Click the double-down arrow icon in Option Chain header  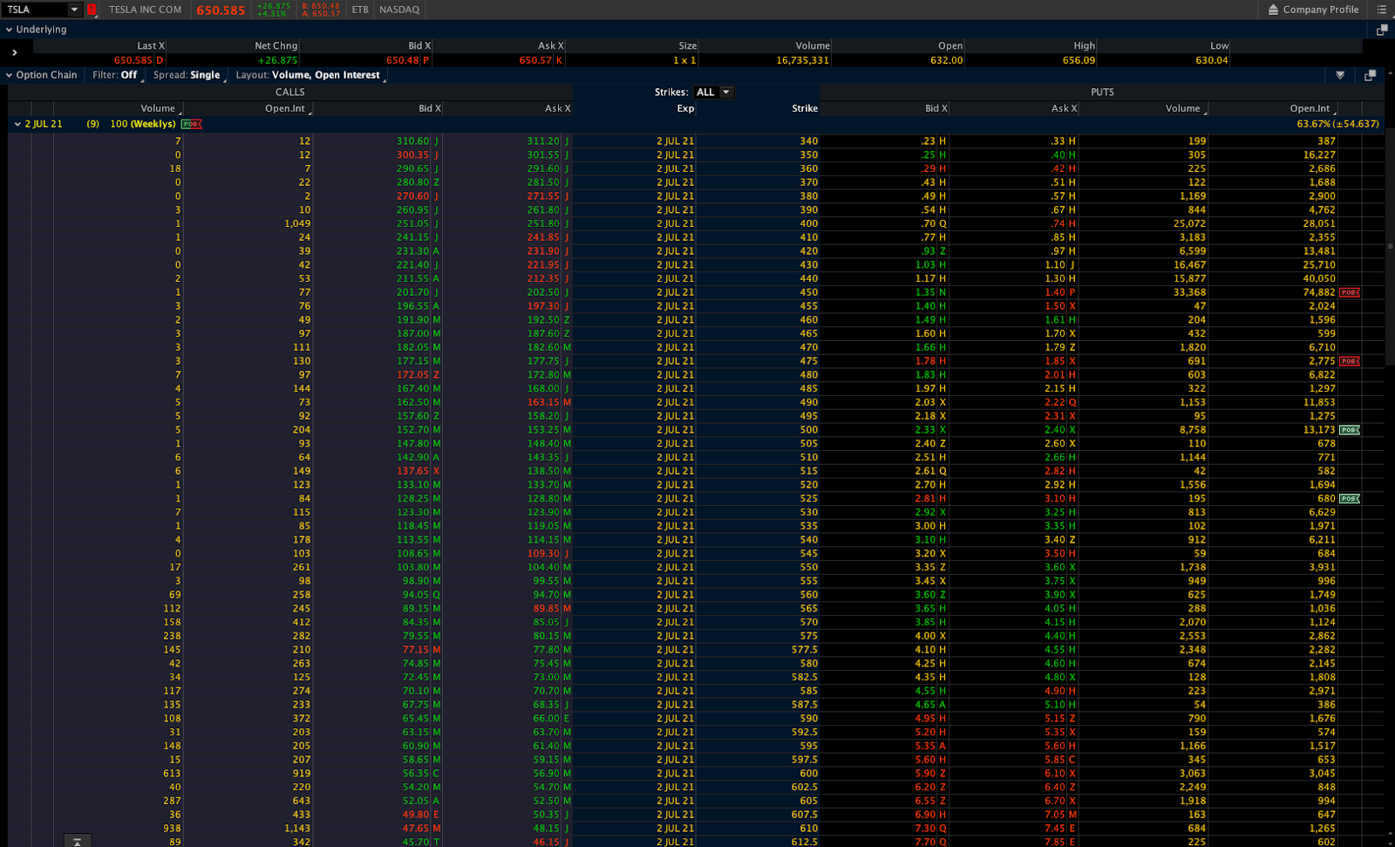point(1340,75)
